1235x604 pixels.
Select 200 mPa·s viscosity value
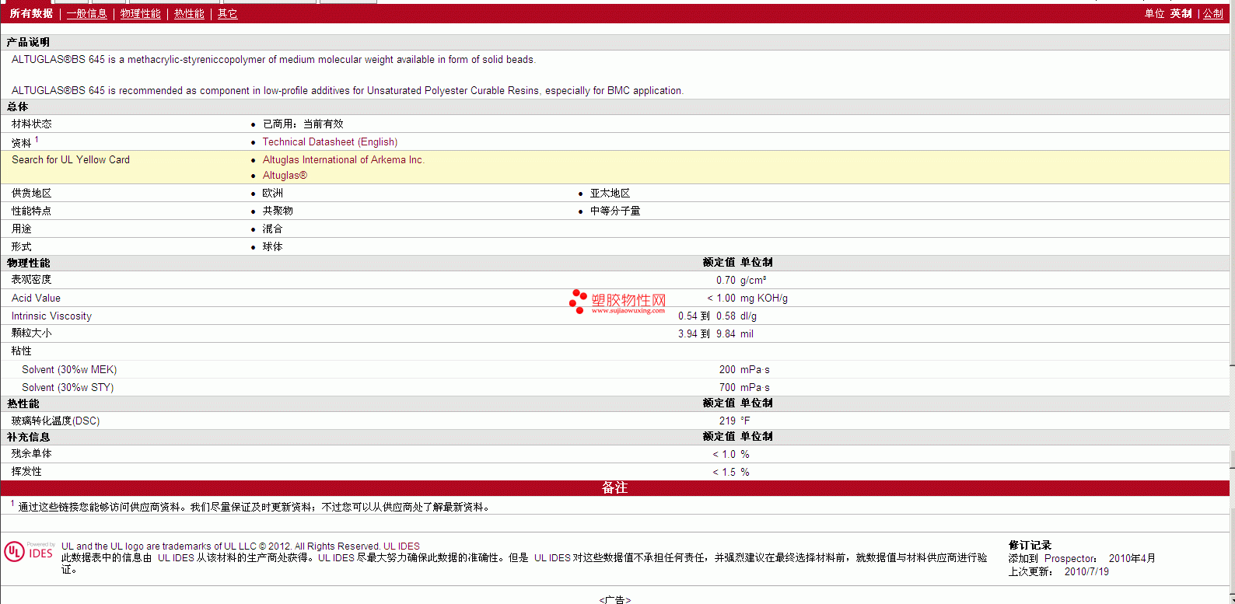click(744, 369)
